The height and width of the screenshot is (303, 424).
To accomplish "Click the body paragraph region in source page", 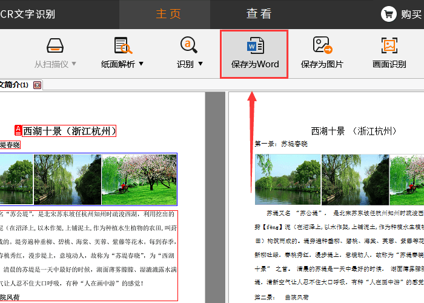I will pyautogui.click(x=88, y=255).
